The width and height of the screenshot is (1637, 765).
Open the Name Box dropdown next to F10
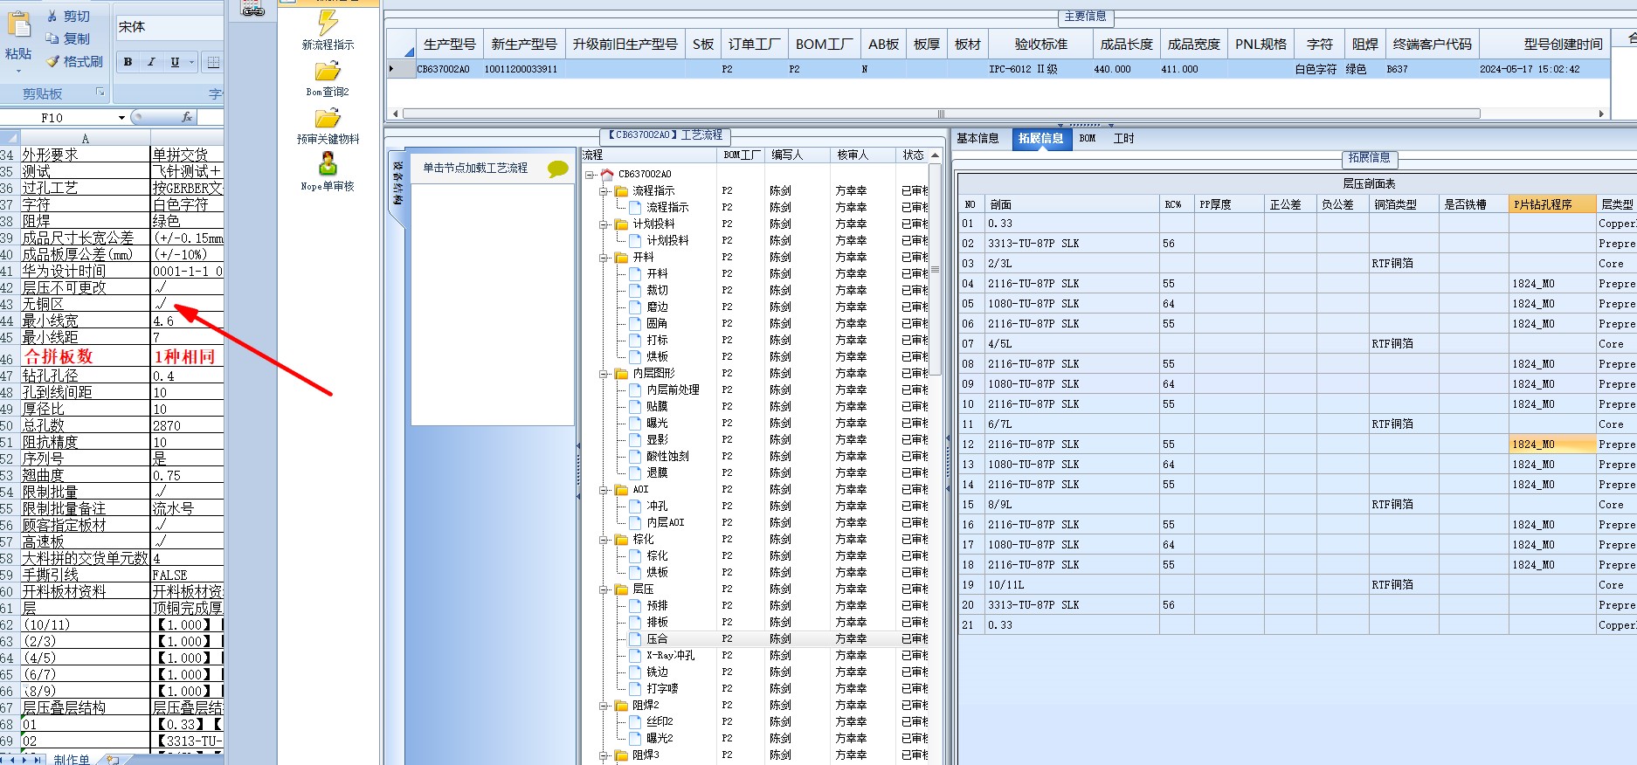coord(121,117)
